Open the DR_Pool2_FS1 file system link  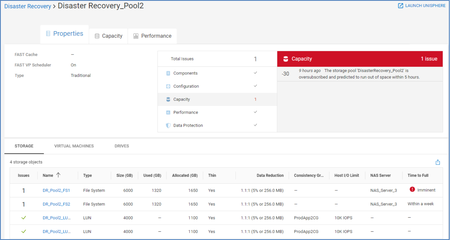[x=56, y=191]
